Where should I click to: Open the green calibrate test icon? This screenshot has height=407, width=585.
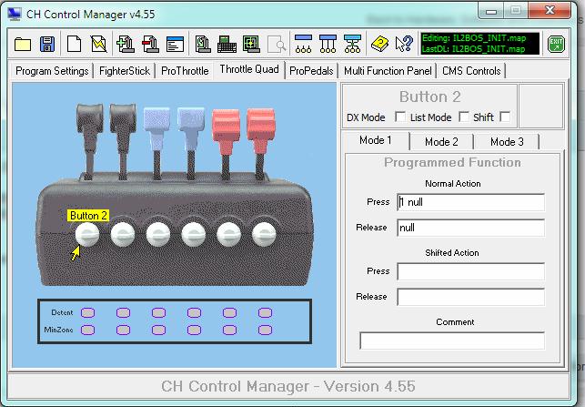[x=251, y=44]
